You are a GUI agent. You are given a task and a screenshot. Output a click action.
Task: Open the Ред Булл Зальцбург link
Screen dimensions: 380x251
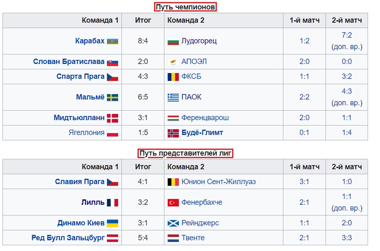(x=68, y=238)
